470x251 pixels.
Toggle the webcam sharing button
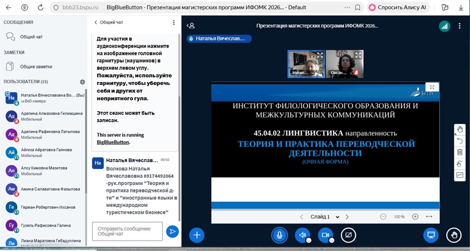[325, 235]
